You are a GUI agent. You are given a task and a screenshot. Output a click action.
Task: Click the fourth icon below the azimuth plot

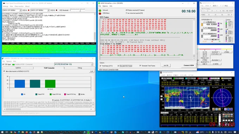(225, 109)
